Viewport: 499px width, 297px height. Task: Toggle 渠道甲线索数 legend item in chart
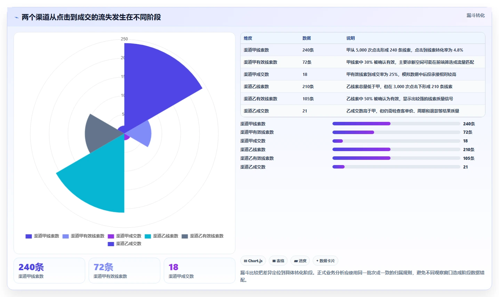42,236
